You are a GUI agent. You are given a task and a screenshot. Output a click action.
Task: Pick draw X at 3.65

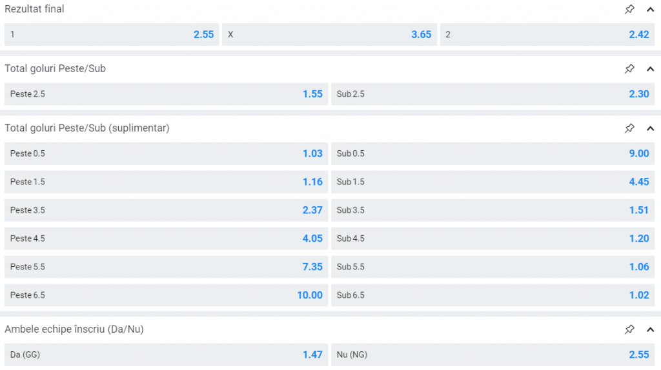pyautogui.click(x=329, y=35)
